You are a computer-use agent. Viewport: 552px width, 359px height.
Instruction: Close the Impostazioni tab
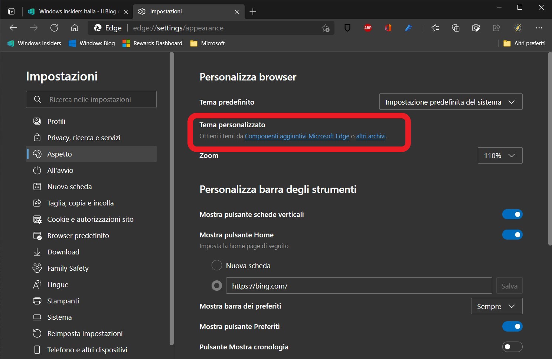(237, 12)
